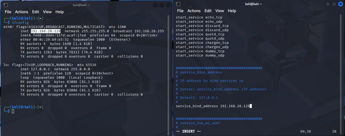This screenshot has height=136, width=345.
Task: Click the empty prompt cursor in left terminal
Action: 13,111
